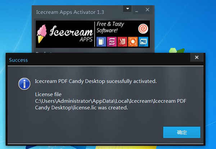Minimize the Icecream Apps Activator window
This screenshot has height=149, width=216.
click(137, 11)
